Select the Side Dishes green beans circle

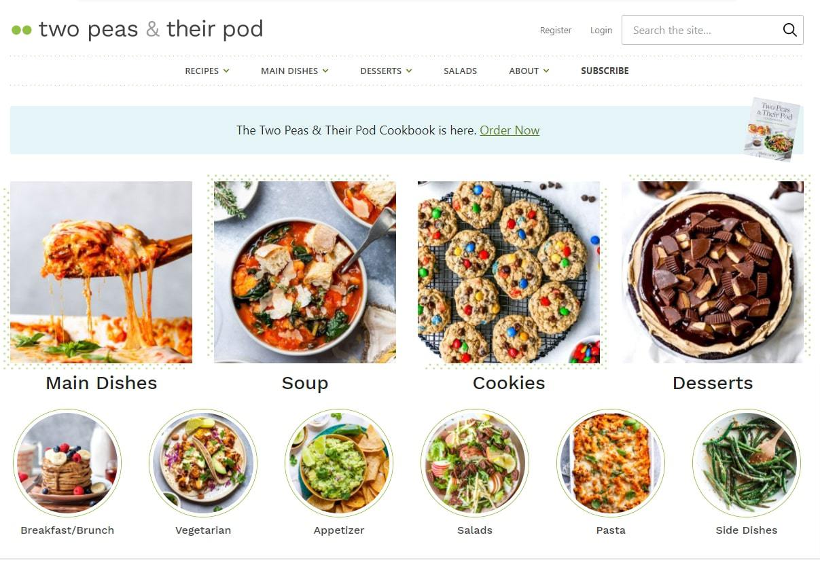pos(746,463)
